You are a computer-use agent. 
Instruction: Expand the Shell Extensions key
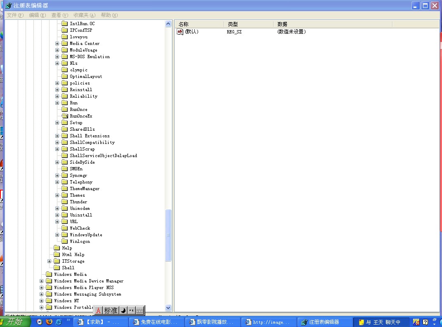click(57, 136)
